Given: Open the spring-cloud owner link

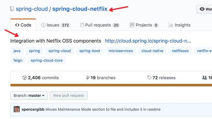Looking at the screenshot, I should click(32, 9).
